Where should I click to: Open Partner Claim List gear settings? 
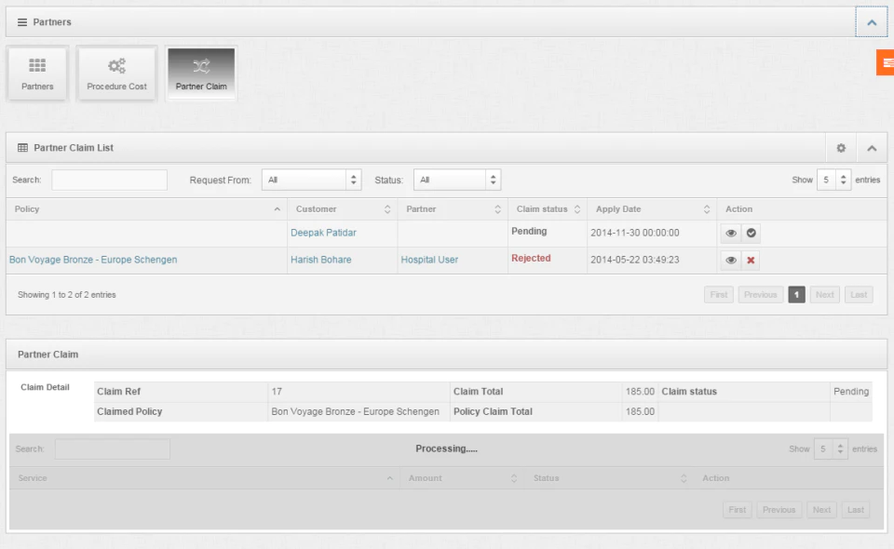(x=841, y=148)
